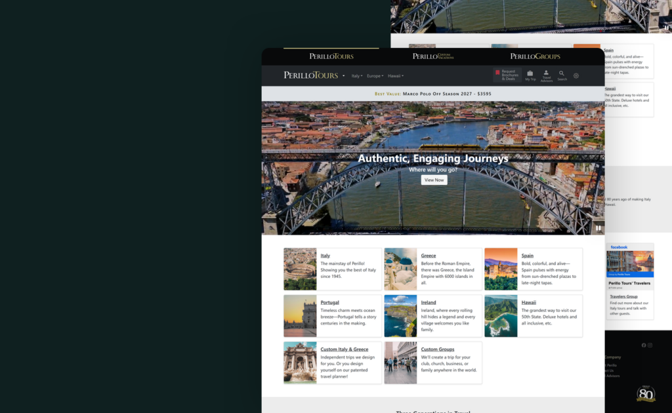
Task: Open the Perillo Groups tab
Action: [x=535, y=56]
